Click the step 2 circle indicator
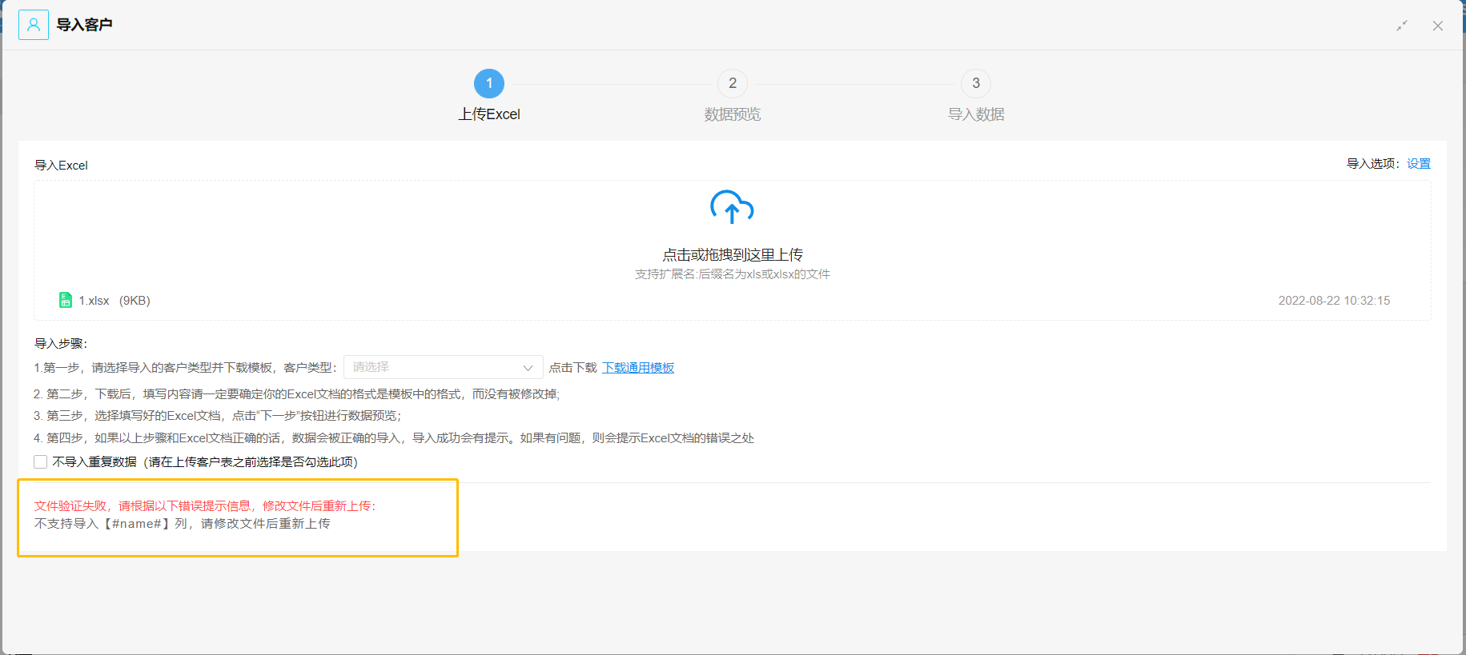 pos(733,83)
